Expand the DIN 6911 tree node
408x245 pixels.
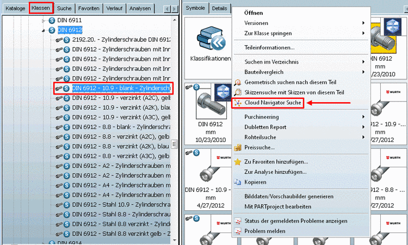click(x=44, y=20)
